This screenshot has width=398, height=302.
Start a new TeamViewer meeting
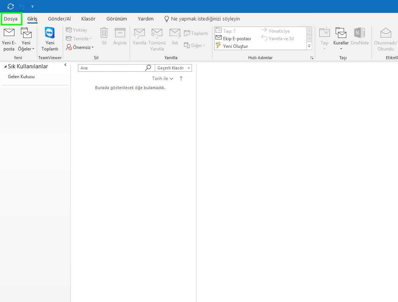point(50,38)
